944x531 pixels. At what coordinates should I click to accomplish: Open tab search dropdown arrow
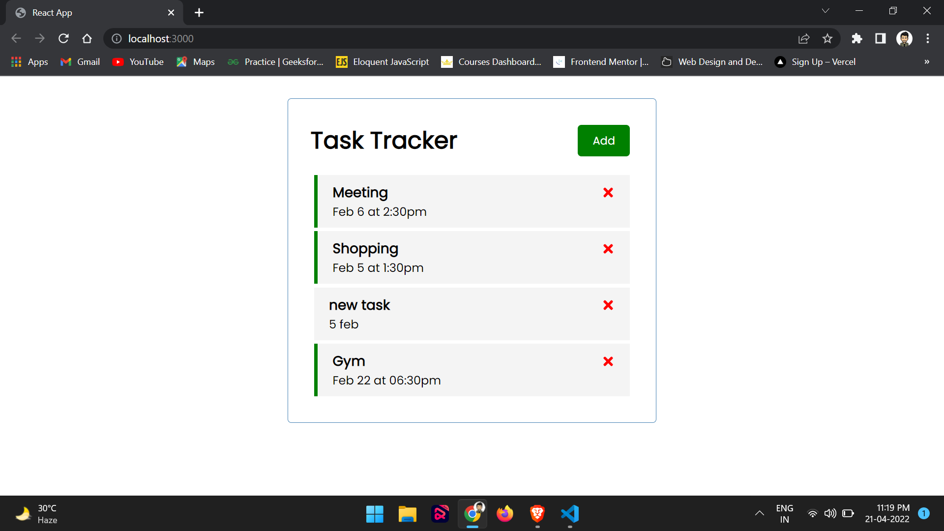(x=826, y=11)
